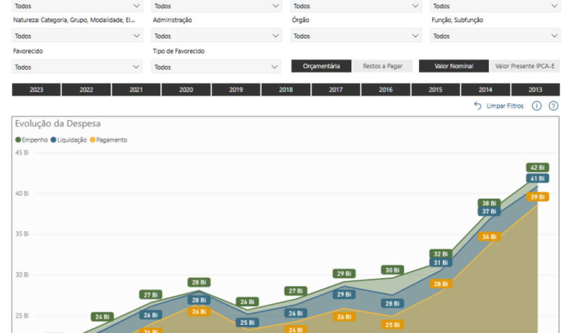Screen dimensions: 572x333
Task: Open the Favorecido dropdown
Action: coord(77,67)
